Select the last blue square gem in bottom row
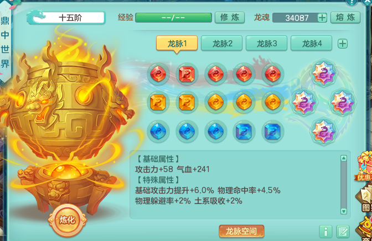The image size is (372, 241). click(x=272, y=131)
